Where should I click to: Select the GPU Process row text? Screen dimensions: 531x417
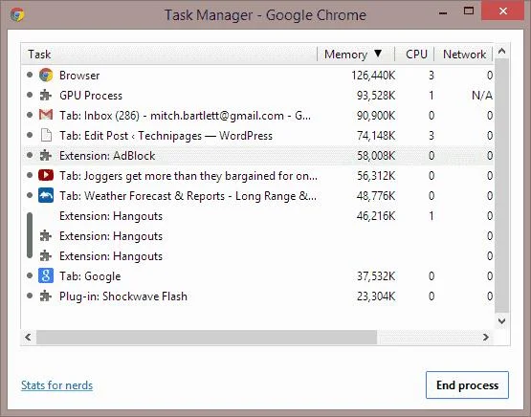click(91, 96)
